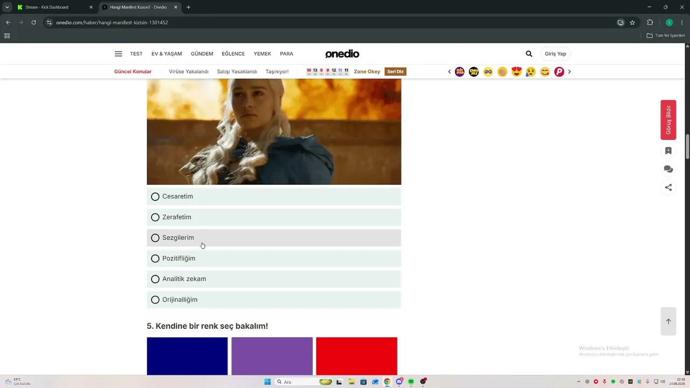Select the Zerafetim answer option

point(274,217)
